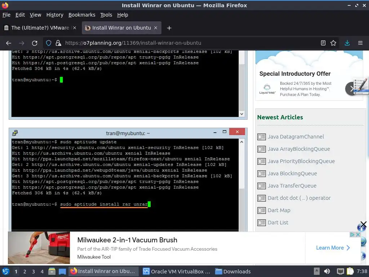369x277 pixels.
Task: Click the Milwaukee 2-in-1 Vacuum Brush headline
Action: click(x=127, y=240)
